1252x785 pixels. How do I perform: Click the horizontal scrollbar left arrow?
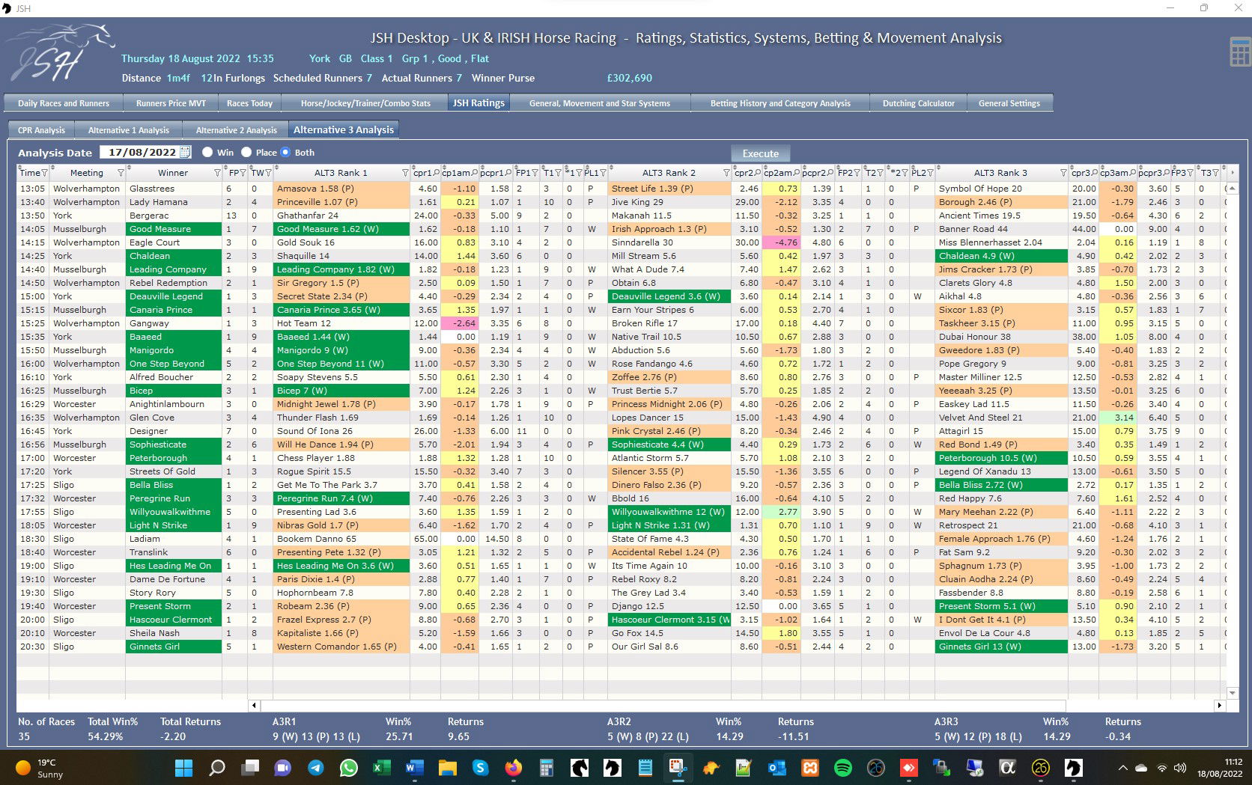tap(255, 705)
